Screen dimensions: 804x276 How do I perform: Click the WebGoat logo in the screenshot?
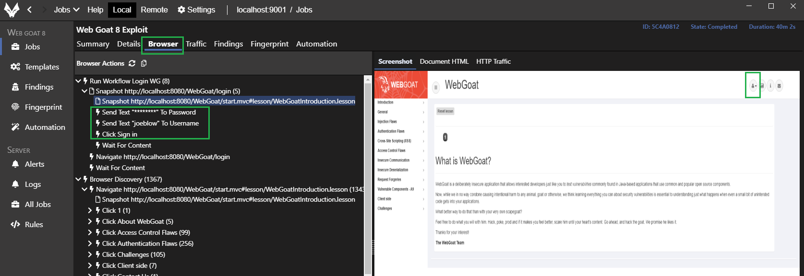[x=401, y=85]
